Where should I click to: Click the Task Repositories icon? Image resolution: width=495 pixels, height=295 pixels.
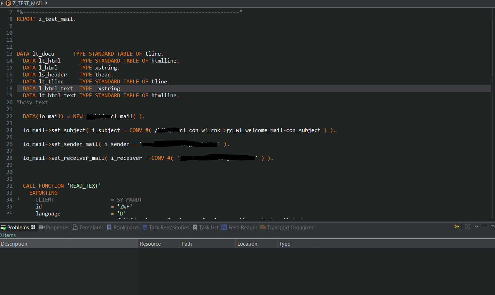[145, 227]
